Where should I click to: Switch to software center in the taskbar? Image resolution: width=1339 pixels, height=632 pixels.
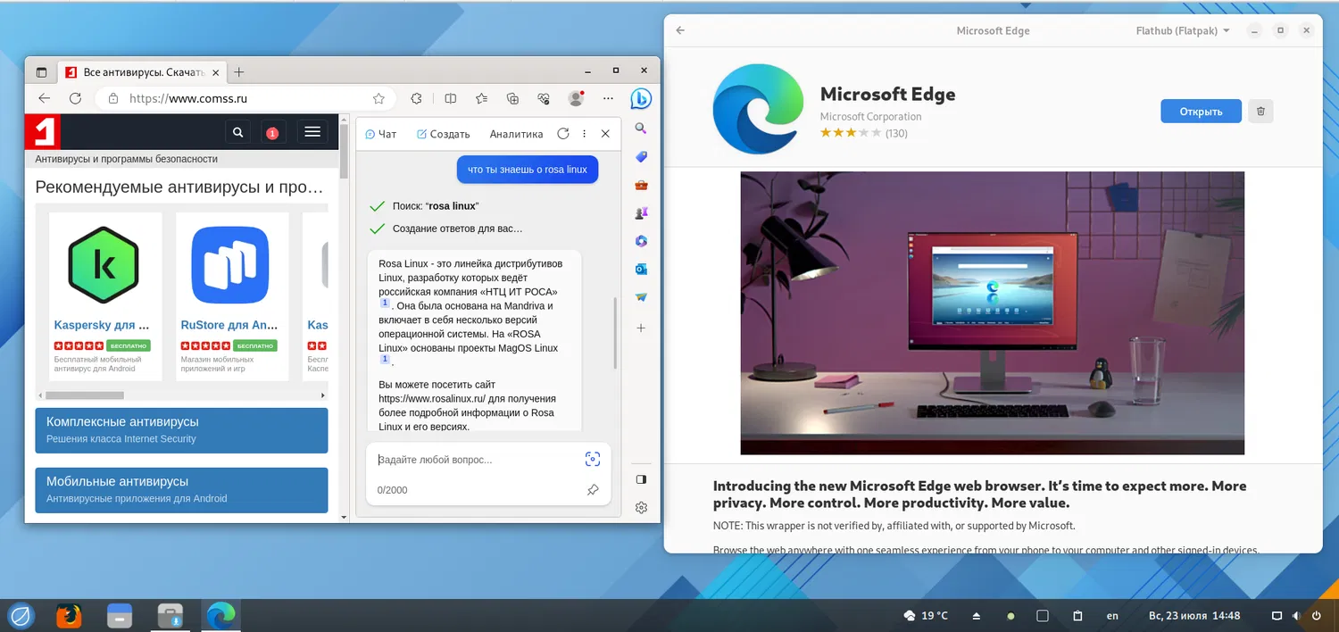click(170, 616)
